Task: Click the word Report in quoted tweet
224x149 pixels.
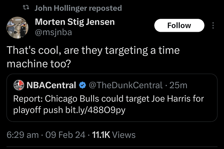Action: click(x=28, y=99)
